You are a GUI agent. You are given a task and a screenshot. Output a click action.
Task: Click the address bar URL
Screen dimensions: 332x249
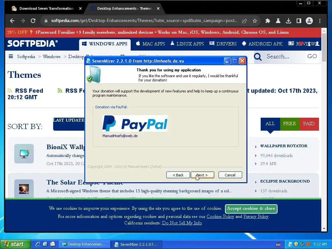coord(144,20)
